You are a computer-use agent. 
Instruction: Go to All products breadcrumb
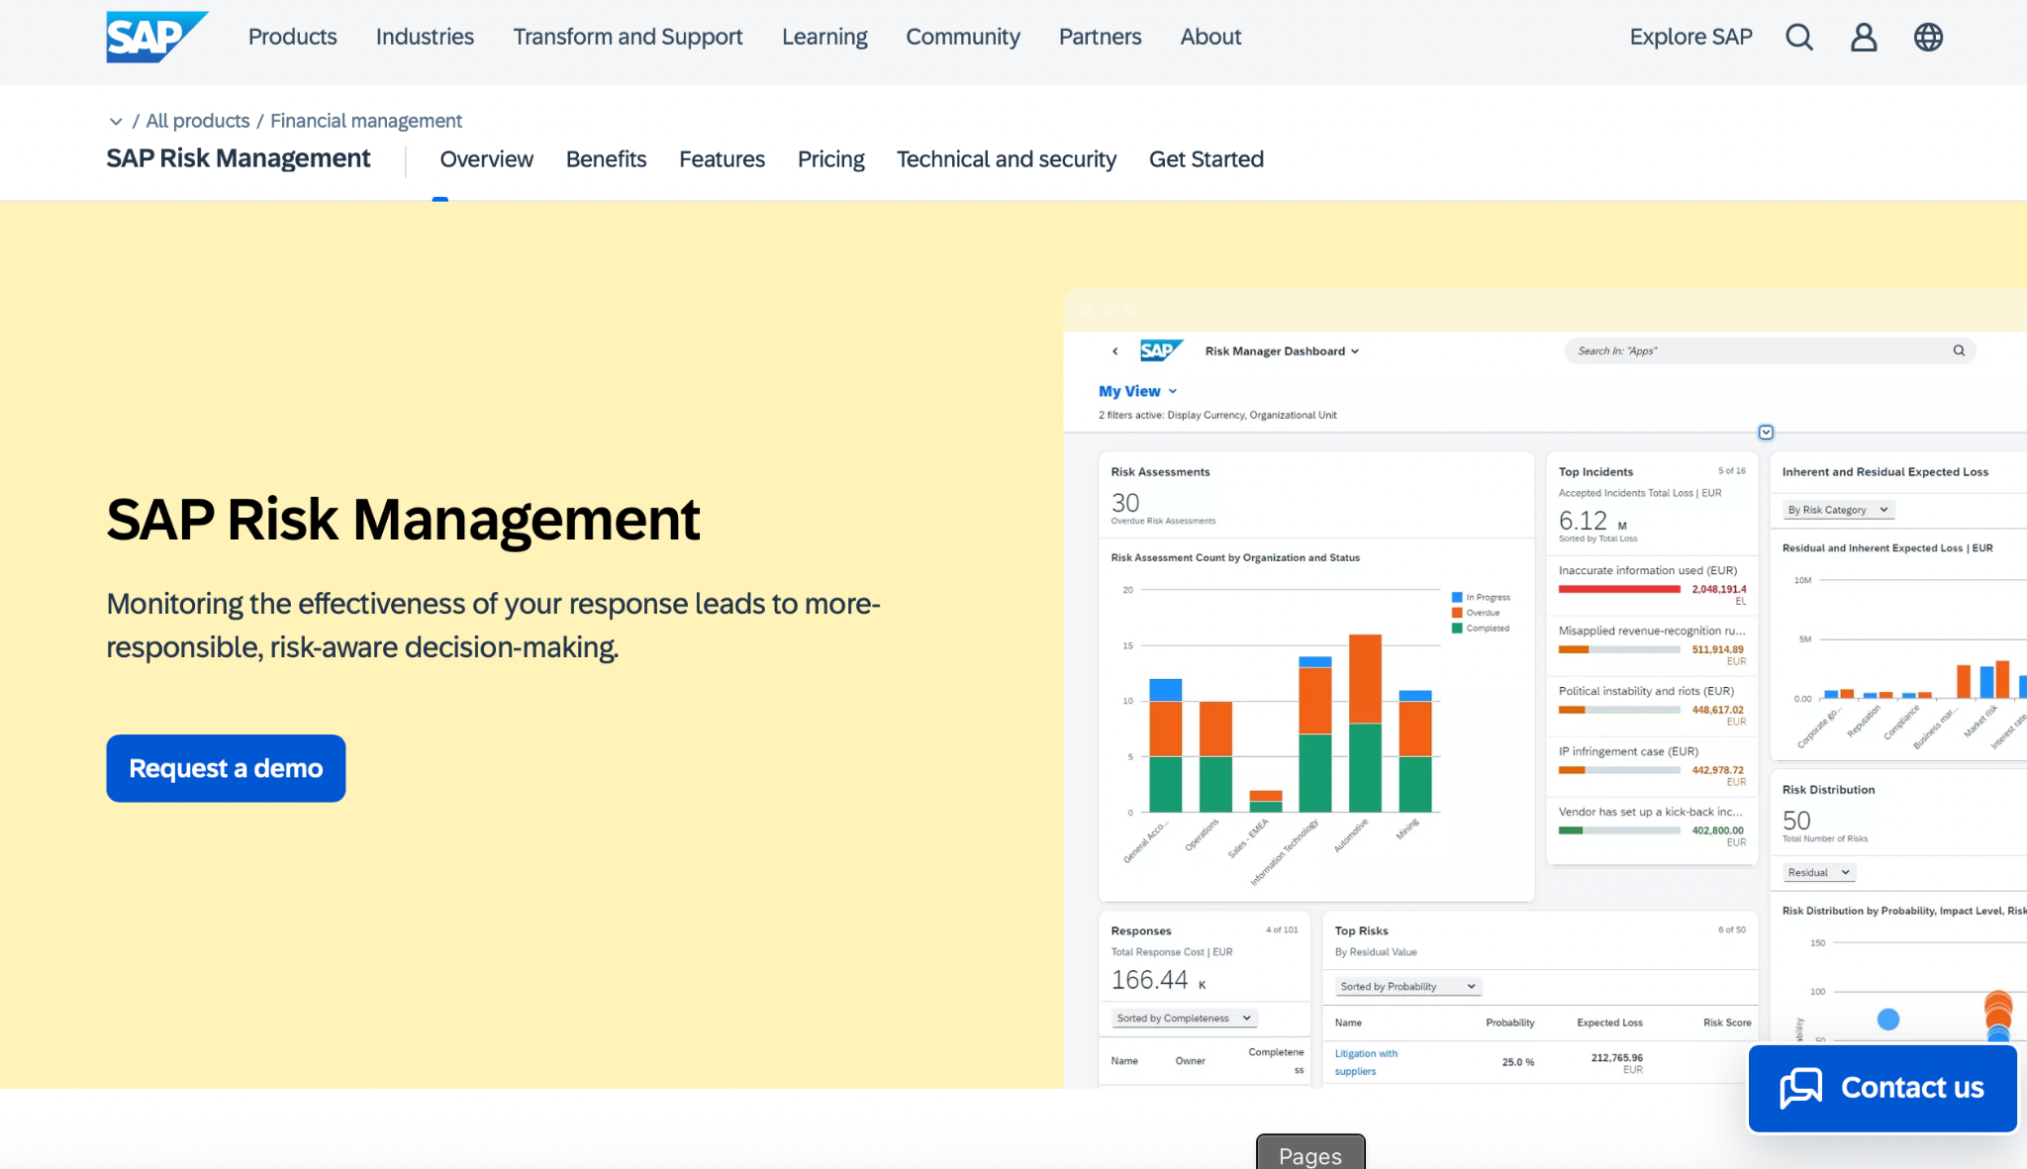[198, 121]
